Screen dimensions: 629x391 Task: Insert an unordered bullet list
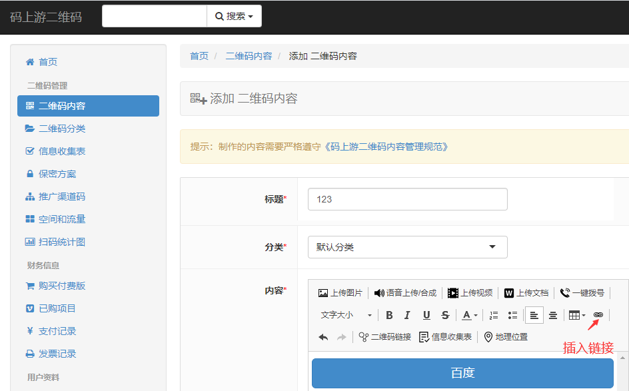(x=512, y=315)
